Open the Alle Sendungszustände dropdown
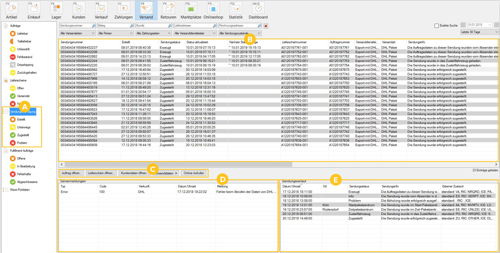500x253 pixels. pos(240,33)
